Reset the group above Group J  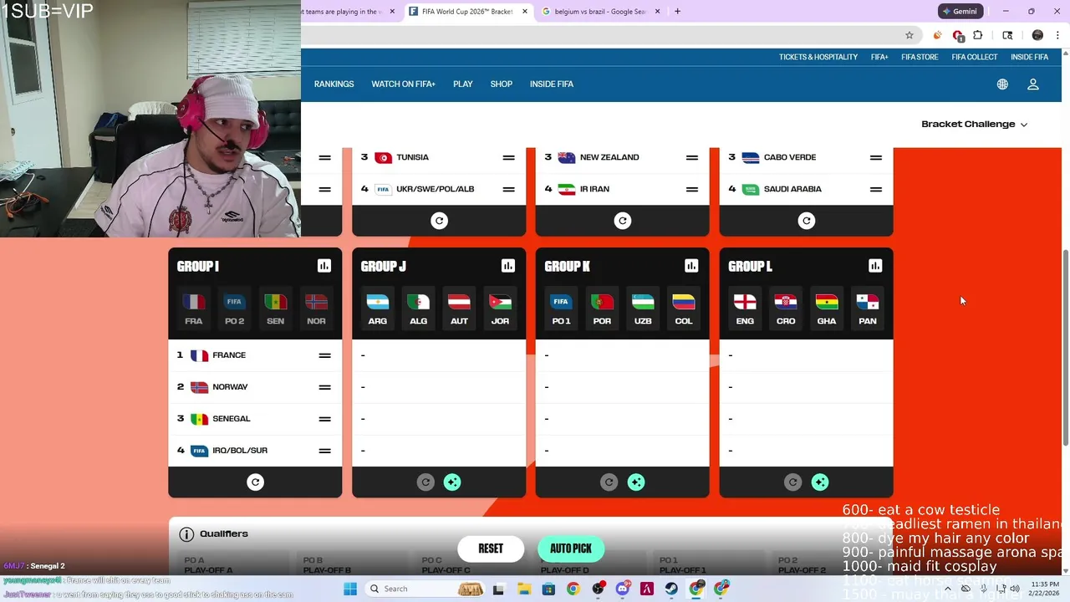(439, 221)
